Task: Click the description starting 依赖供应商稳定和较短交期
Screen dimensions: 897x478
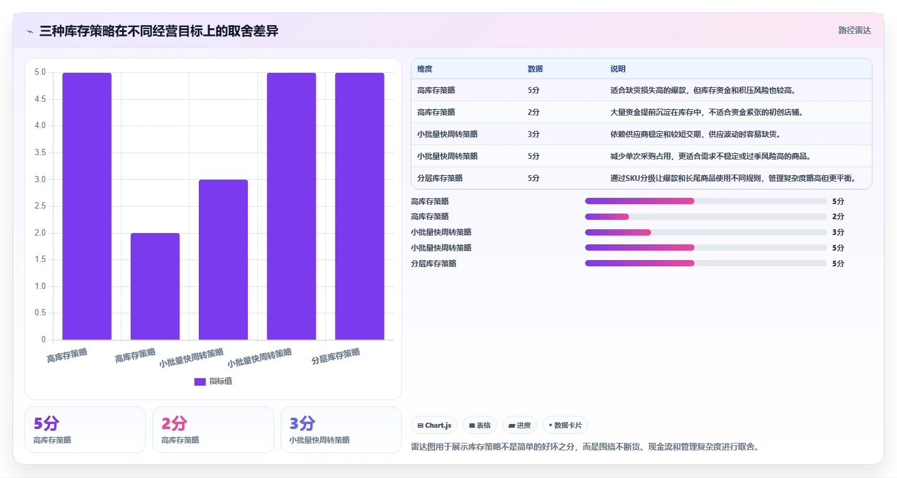Action: pyautogui.click(x=695, y=134)
